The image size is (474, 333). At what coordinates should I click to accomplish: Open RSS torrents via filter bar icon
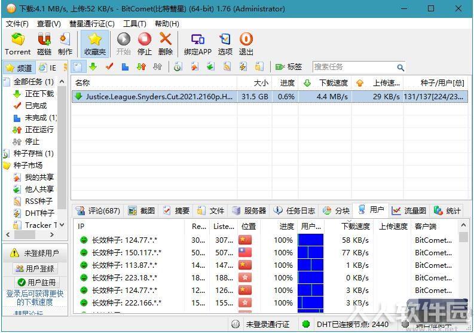click(227, 67)
